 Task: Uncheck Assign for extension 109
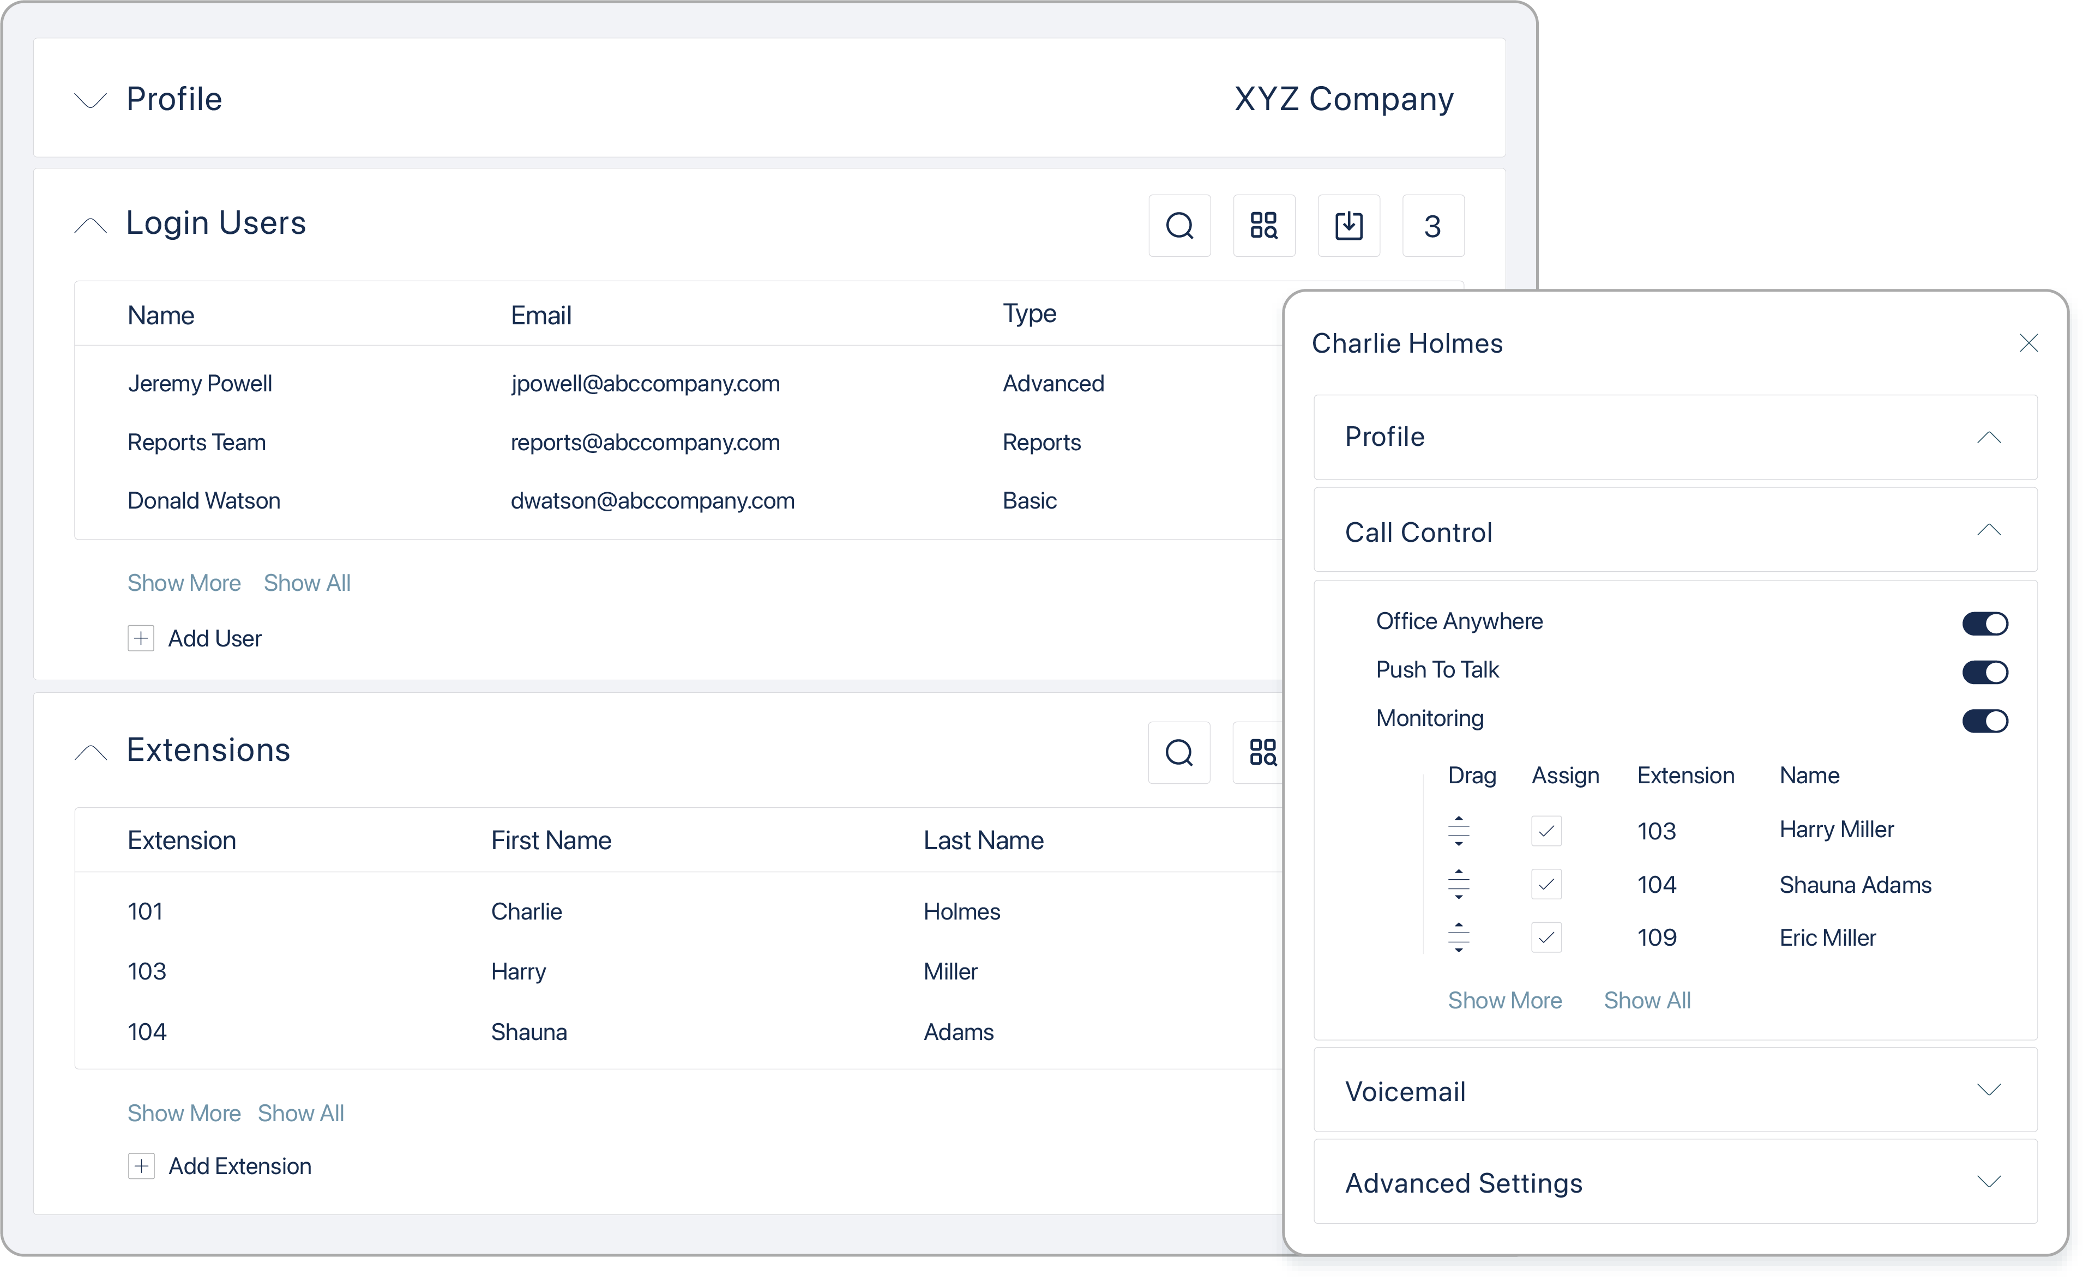coord(1547,939)
